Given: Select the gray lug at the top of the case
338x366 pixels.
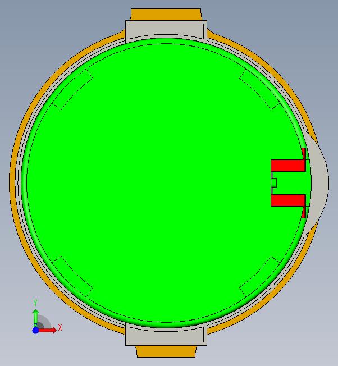Looking at the screenshot, I should 166,29.
